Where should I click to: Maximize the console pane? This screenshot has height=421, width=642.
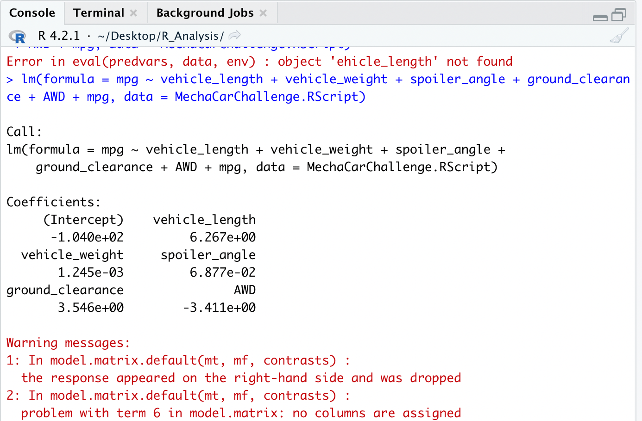[619, 15]
